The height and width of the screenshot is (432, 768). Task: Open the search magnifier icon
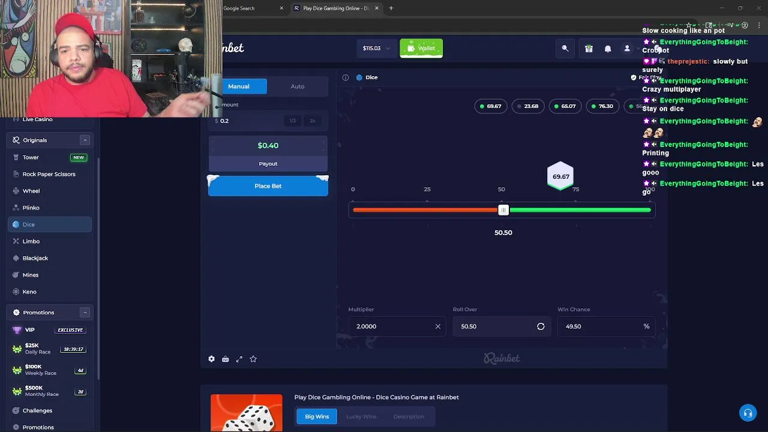(565, 49)
